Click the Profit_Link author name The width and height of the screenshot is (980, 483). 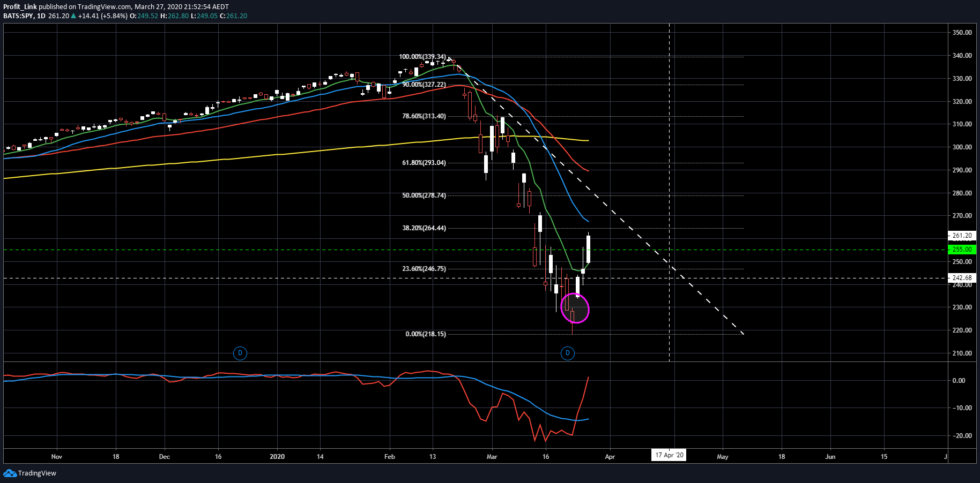pyautogui.click(x=20, y=7)
